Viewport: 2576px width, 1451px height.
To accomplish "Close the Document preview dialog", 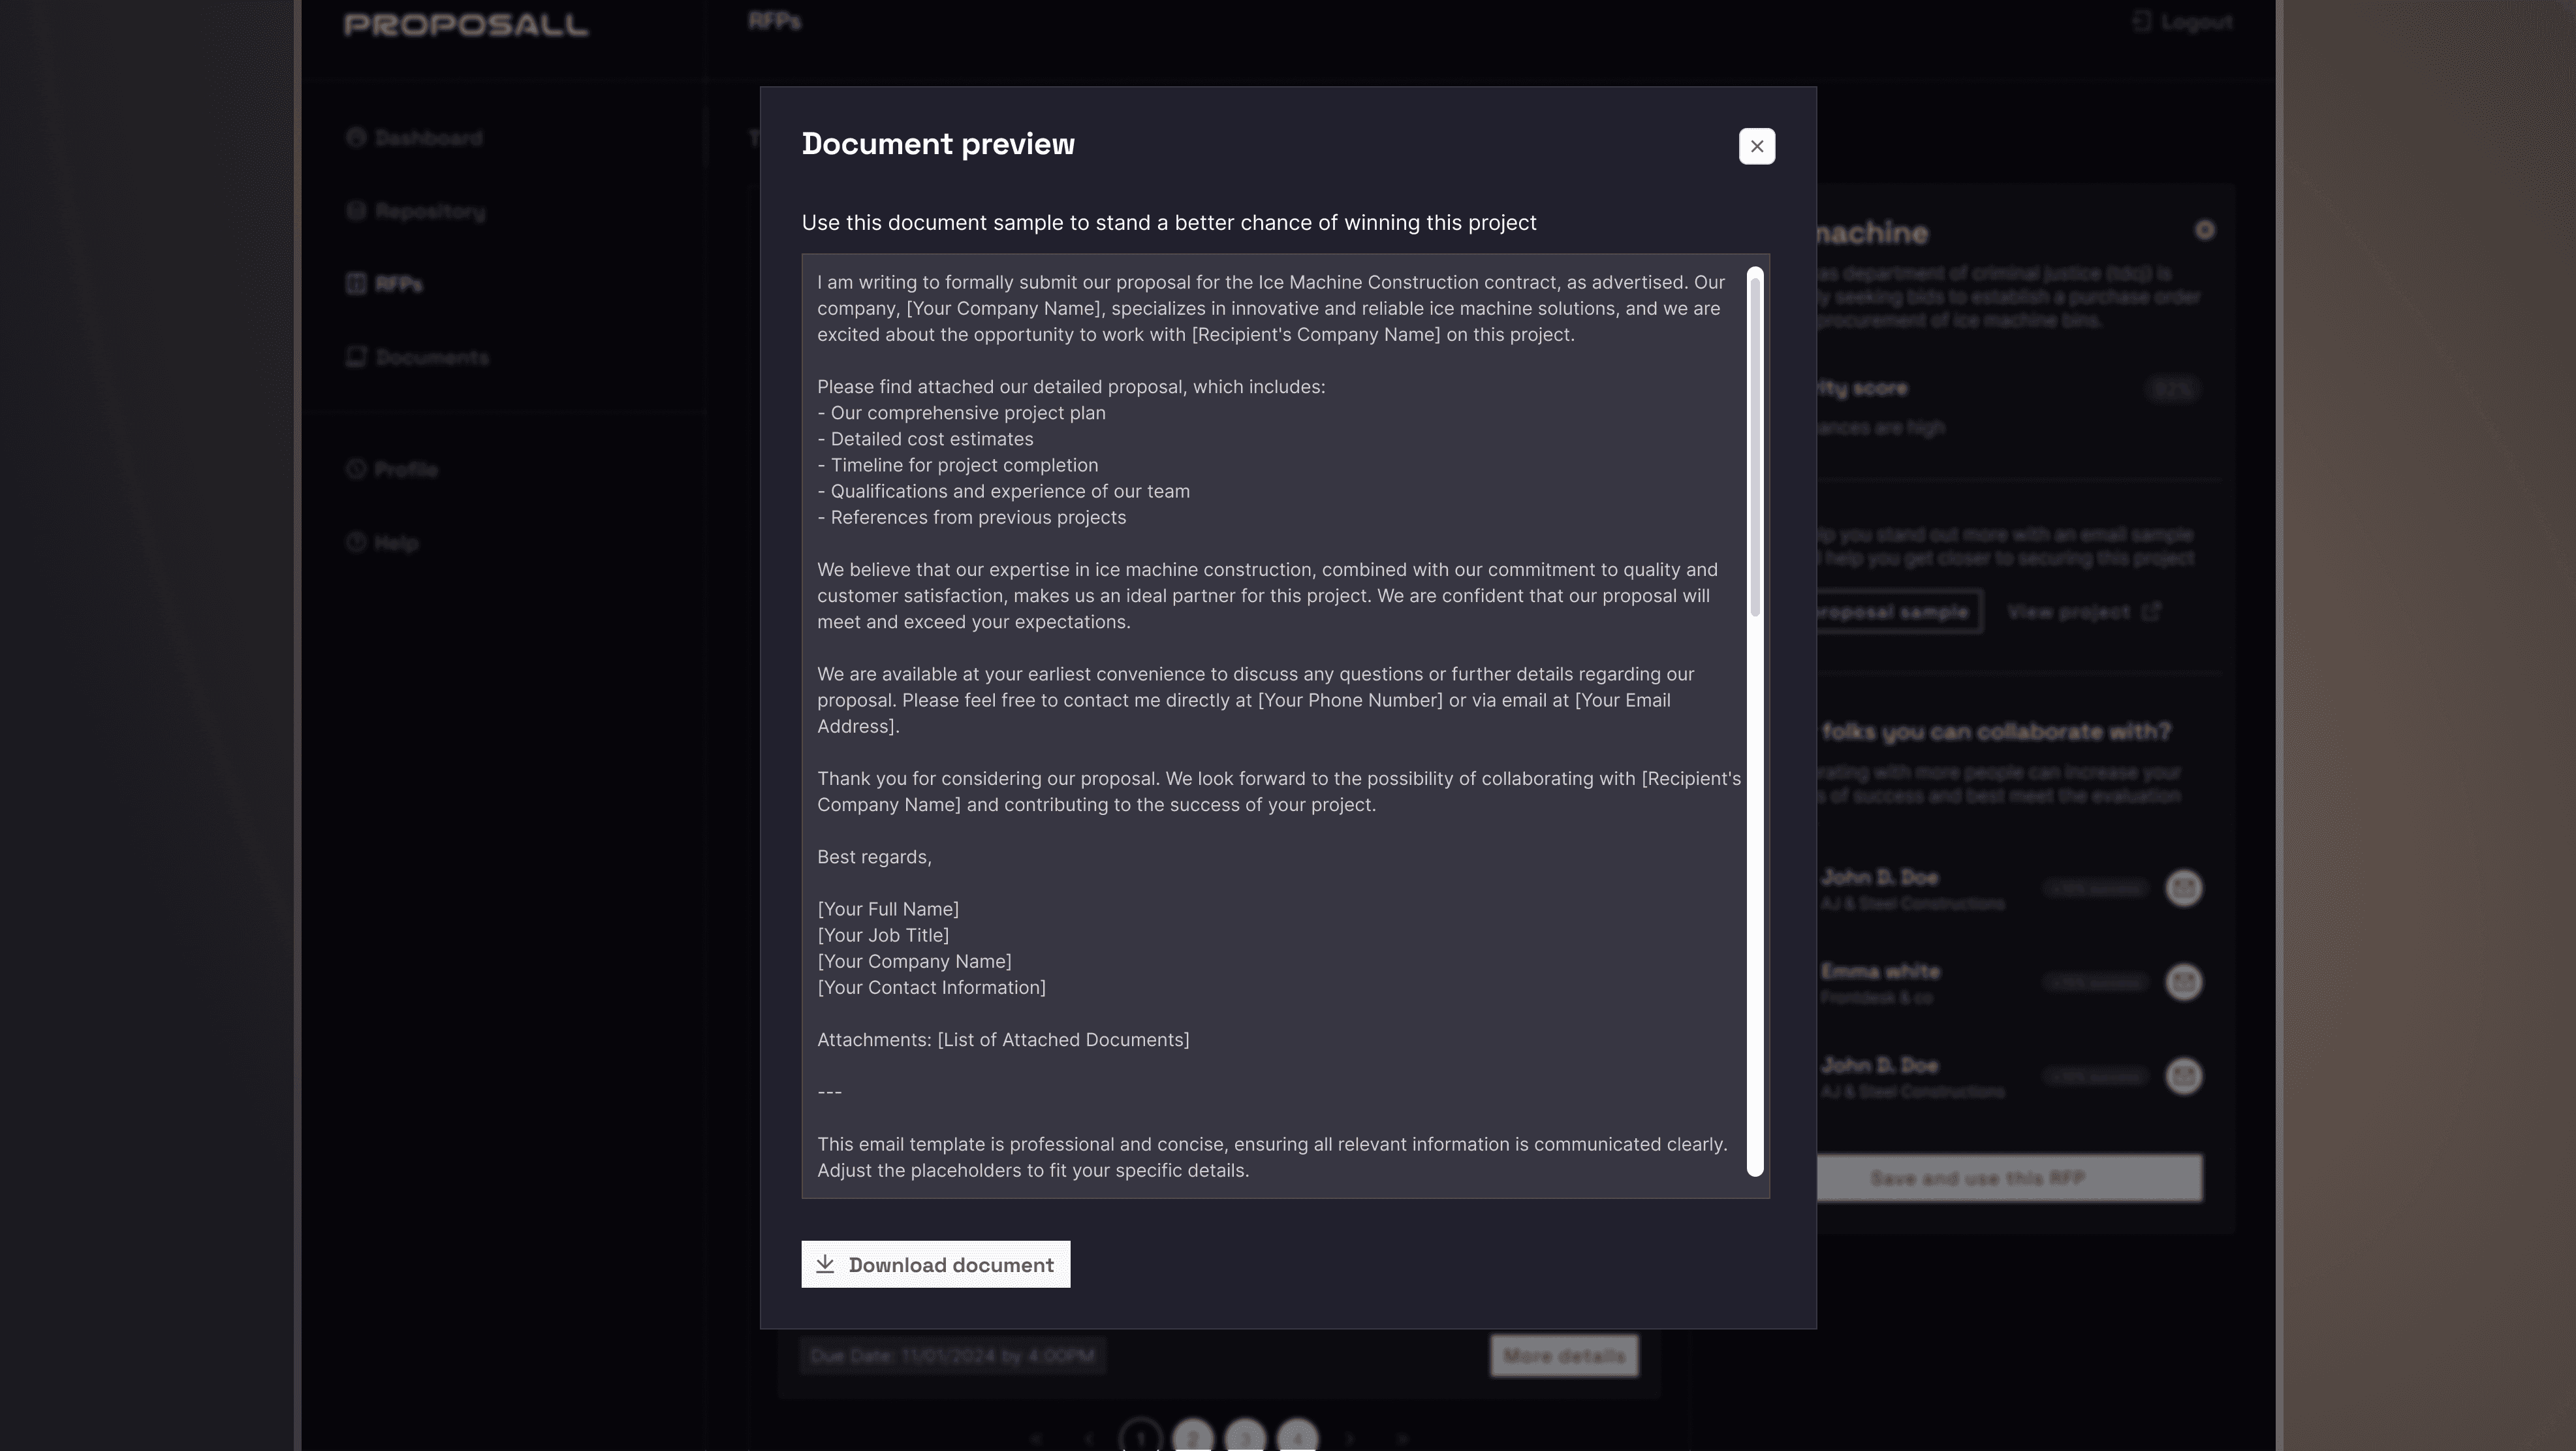I will pos(1756,146).
